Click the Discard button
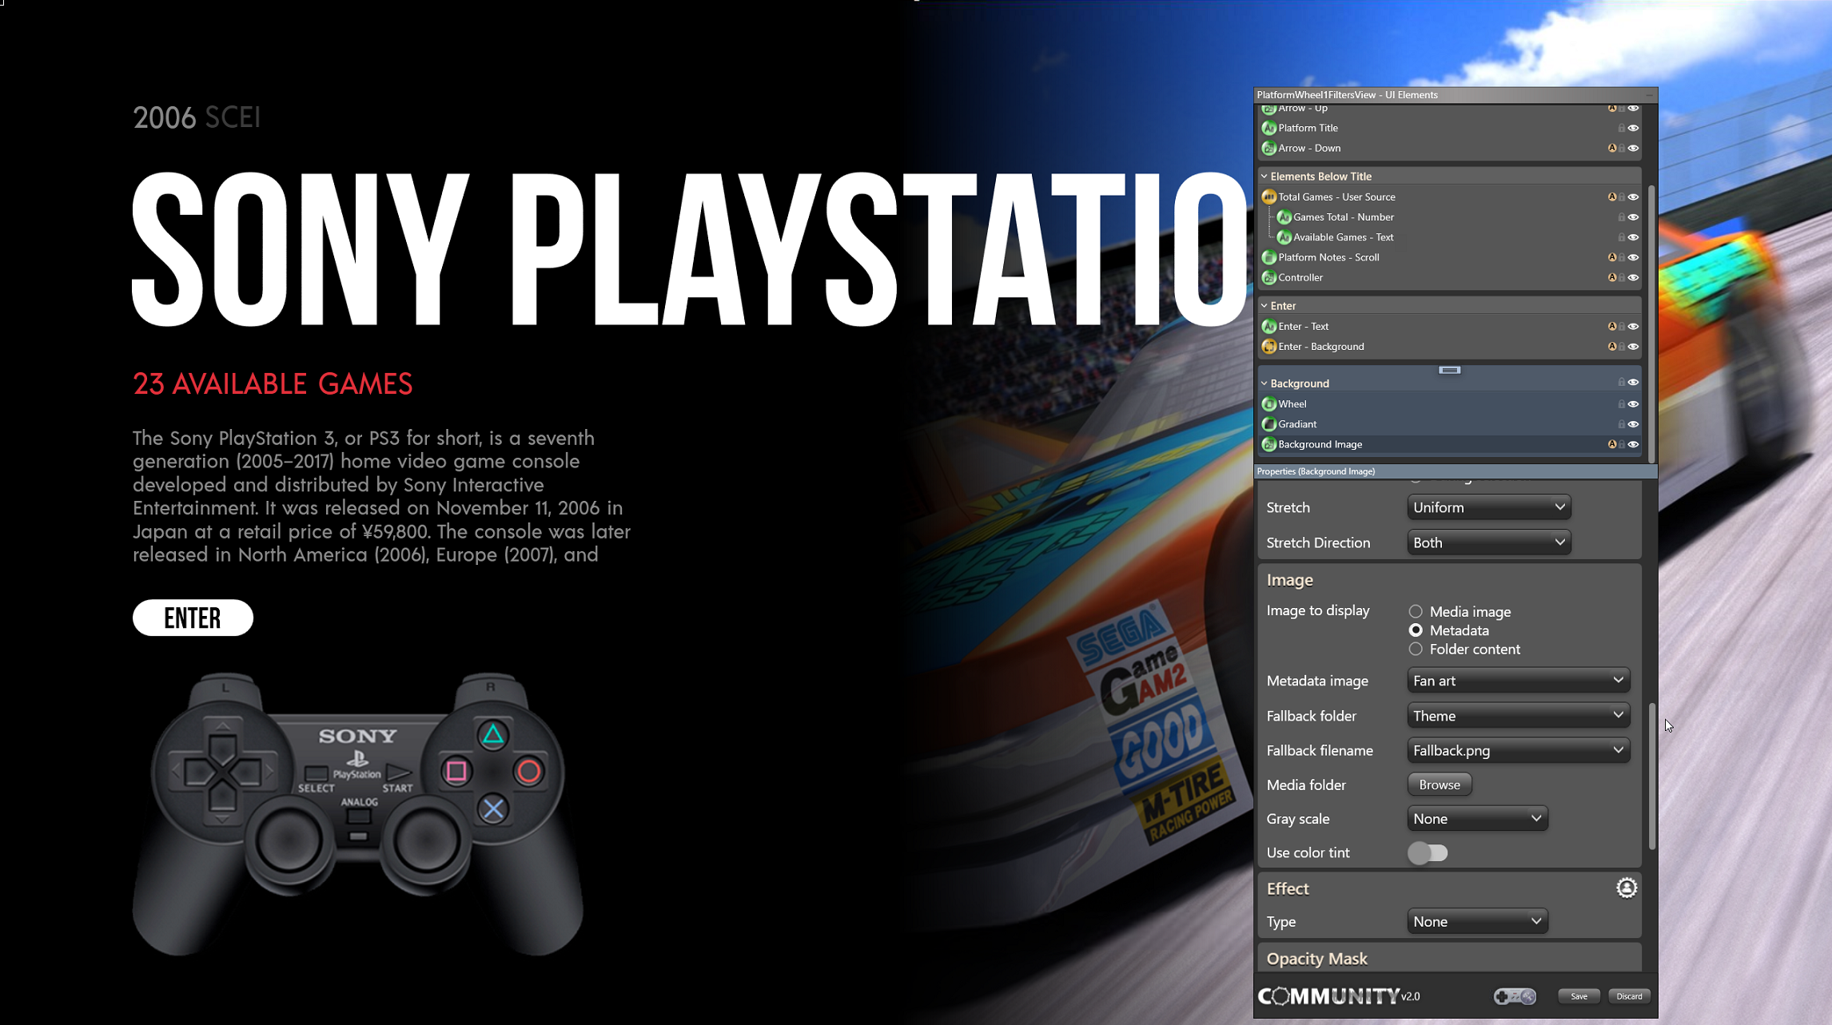Screen dimensions: 1832x1025 1628,996
